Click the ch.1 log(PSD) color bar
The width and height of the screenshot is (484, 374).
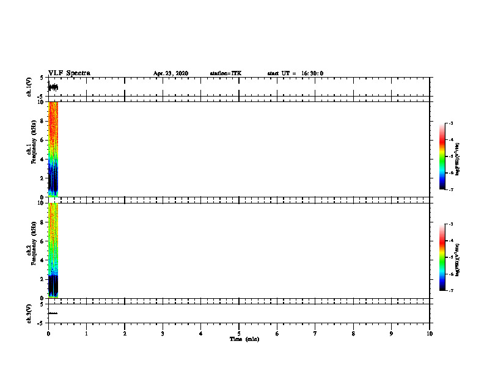coord(442,156)
